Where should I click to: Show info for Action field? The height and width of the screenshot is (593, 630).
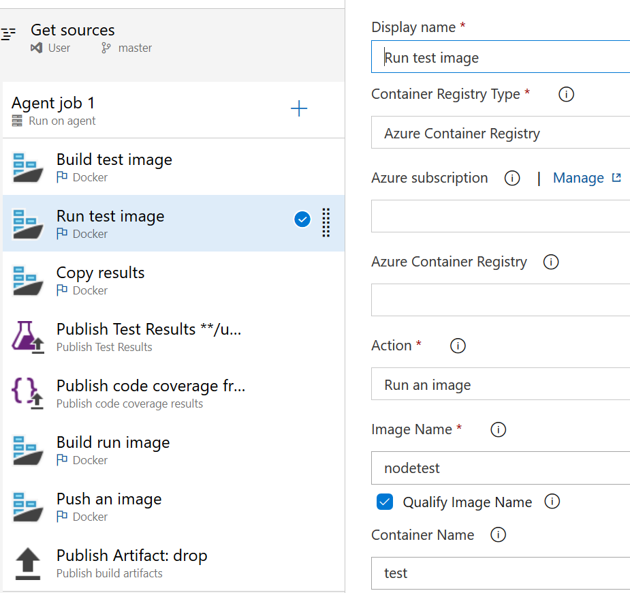(x=458, y=346)
